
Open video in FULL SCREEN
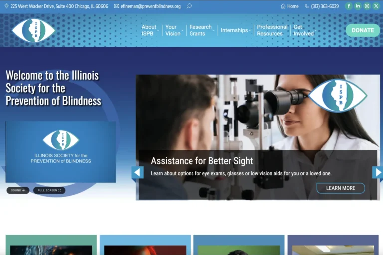click(x=49, y=190)
